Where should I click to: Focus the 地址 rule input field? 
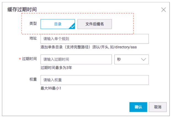(95, 39)
